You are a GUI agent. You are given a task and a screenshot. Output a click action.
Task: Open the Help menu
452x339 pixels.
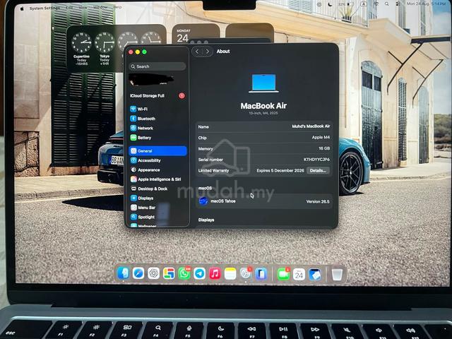[118, 7]
